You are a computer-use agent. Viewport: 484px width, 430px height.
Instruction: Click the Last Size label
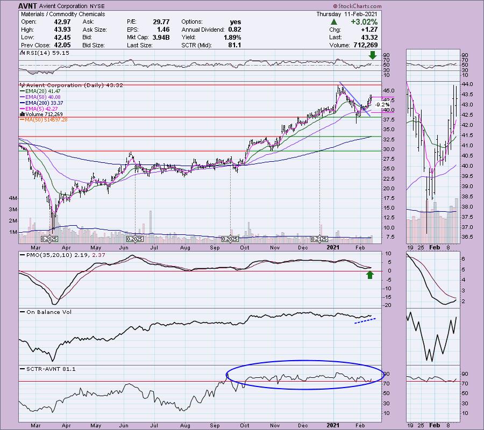tap(139, 45)
